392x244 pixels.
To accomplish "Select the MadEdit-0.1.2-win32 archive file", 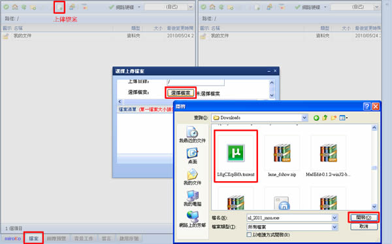I will (x=328, y=156).
